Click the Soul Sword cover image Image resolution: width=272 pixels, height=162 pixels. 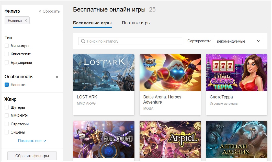pos(104,139)
